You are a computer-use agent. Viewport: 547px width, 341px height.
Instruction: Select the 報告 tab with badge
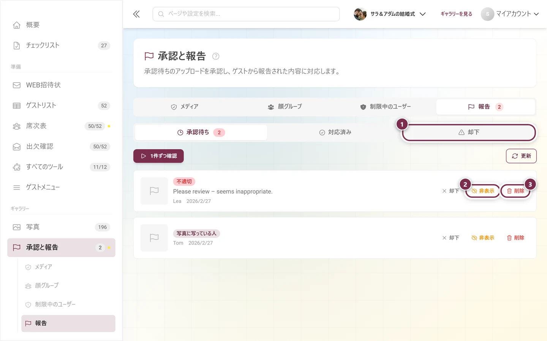(485, 107)
